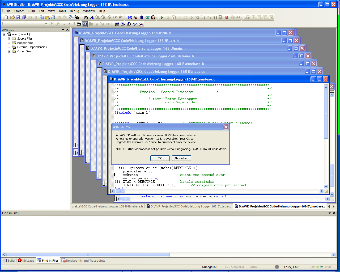Click the Save All icon
Viewport: 340px width, 272px height.
(24, 17)
